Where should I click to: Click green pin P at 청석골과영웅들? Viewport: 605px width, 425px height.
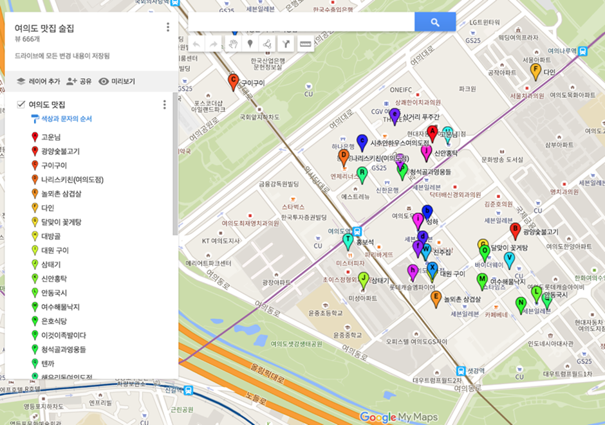[402, 171]
